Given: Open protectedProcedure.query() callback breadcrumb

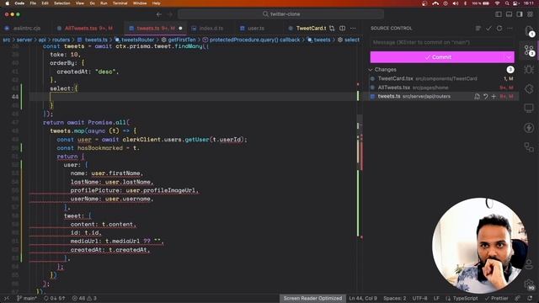Looking at the screenshot, I should [251, 40].
